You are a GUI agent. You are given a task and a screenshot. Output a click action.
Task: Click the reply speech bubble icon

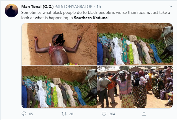point(24,113)
